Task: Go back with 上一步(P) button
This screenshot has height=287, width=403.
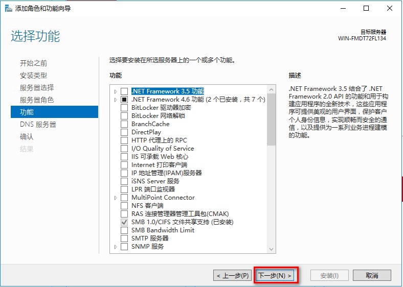Action: [233, 276]
